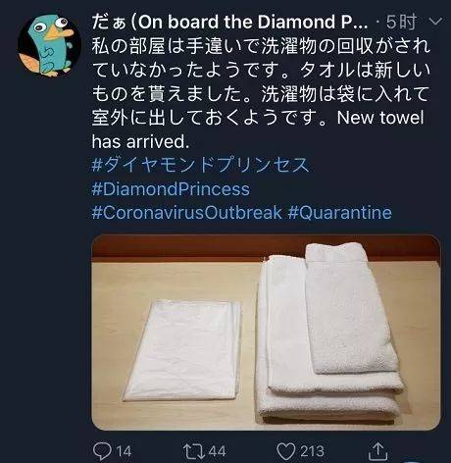The width and height of the screenshot is (451, 463).
Task: Click the 44 retweets count
Action: 217,451
